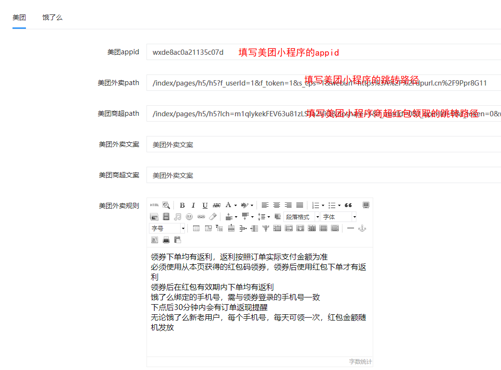Switch to the 饿了么 tab

click(x=52, y=18)
